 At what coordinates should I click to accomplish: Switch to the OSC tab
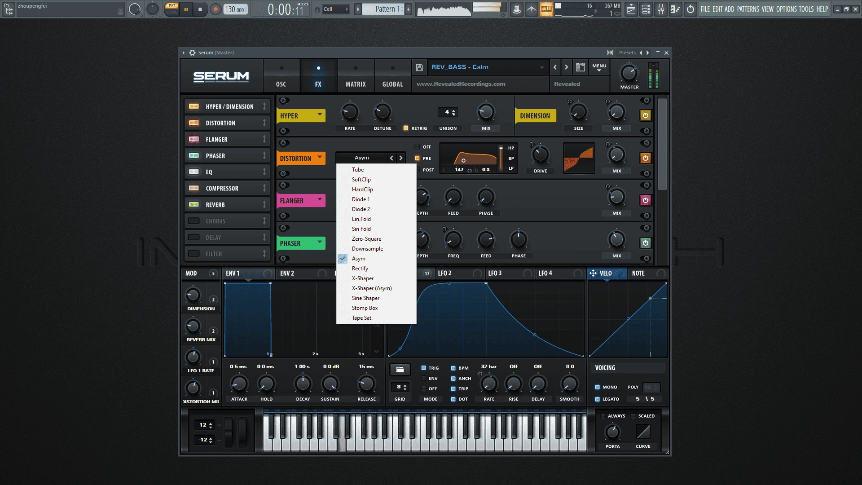pos(281,75)
